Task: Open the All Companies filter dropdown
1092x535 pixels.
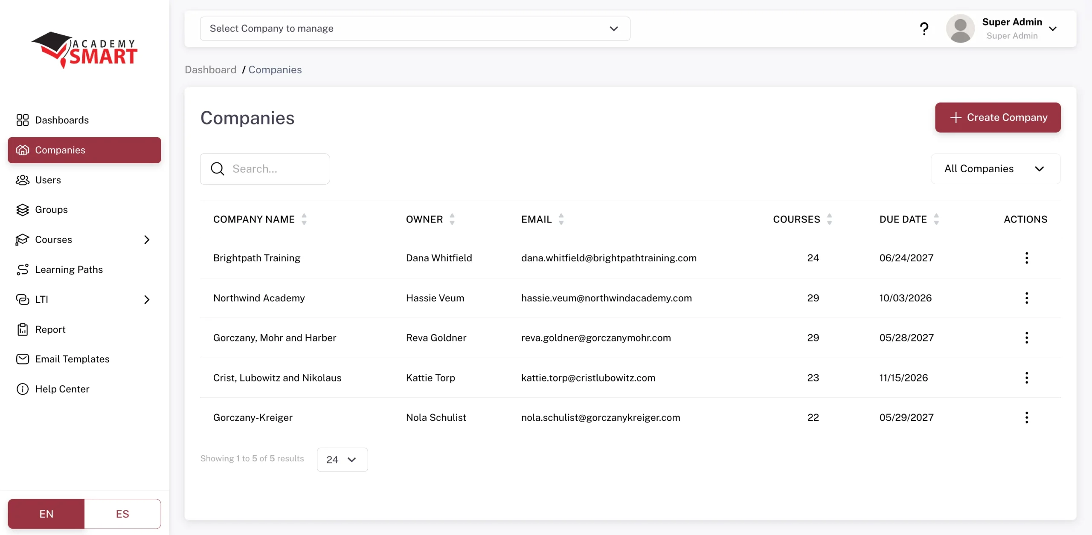Action: pos(996,169)
